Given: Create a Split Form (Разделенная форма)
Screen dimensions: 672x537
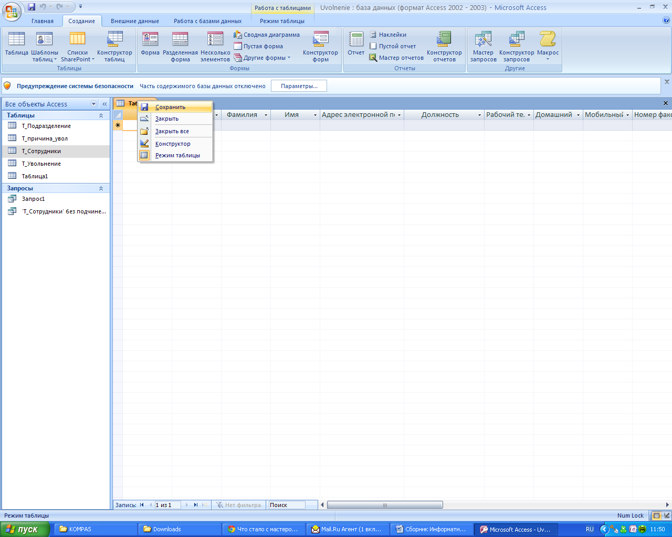Looking at the screenshot, I should pos(180,47).
